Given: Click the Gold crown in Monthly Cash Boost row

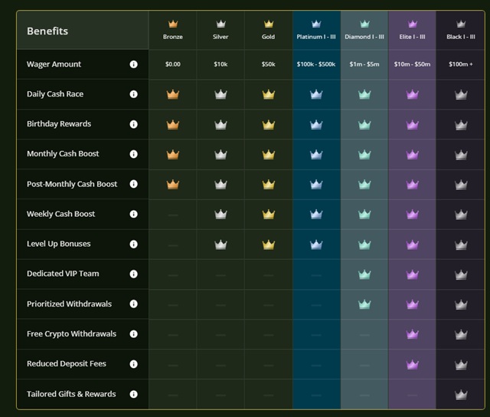Looking at the screenshot, I should 269,154.
